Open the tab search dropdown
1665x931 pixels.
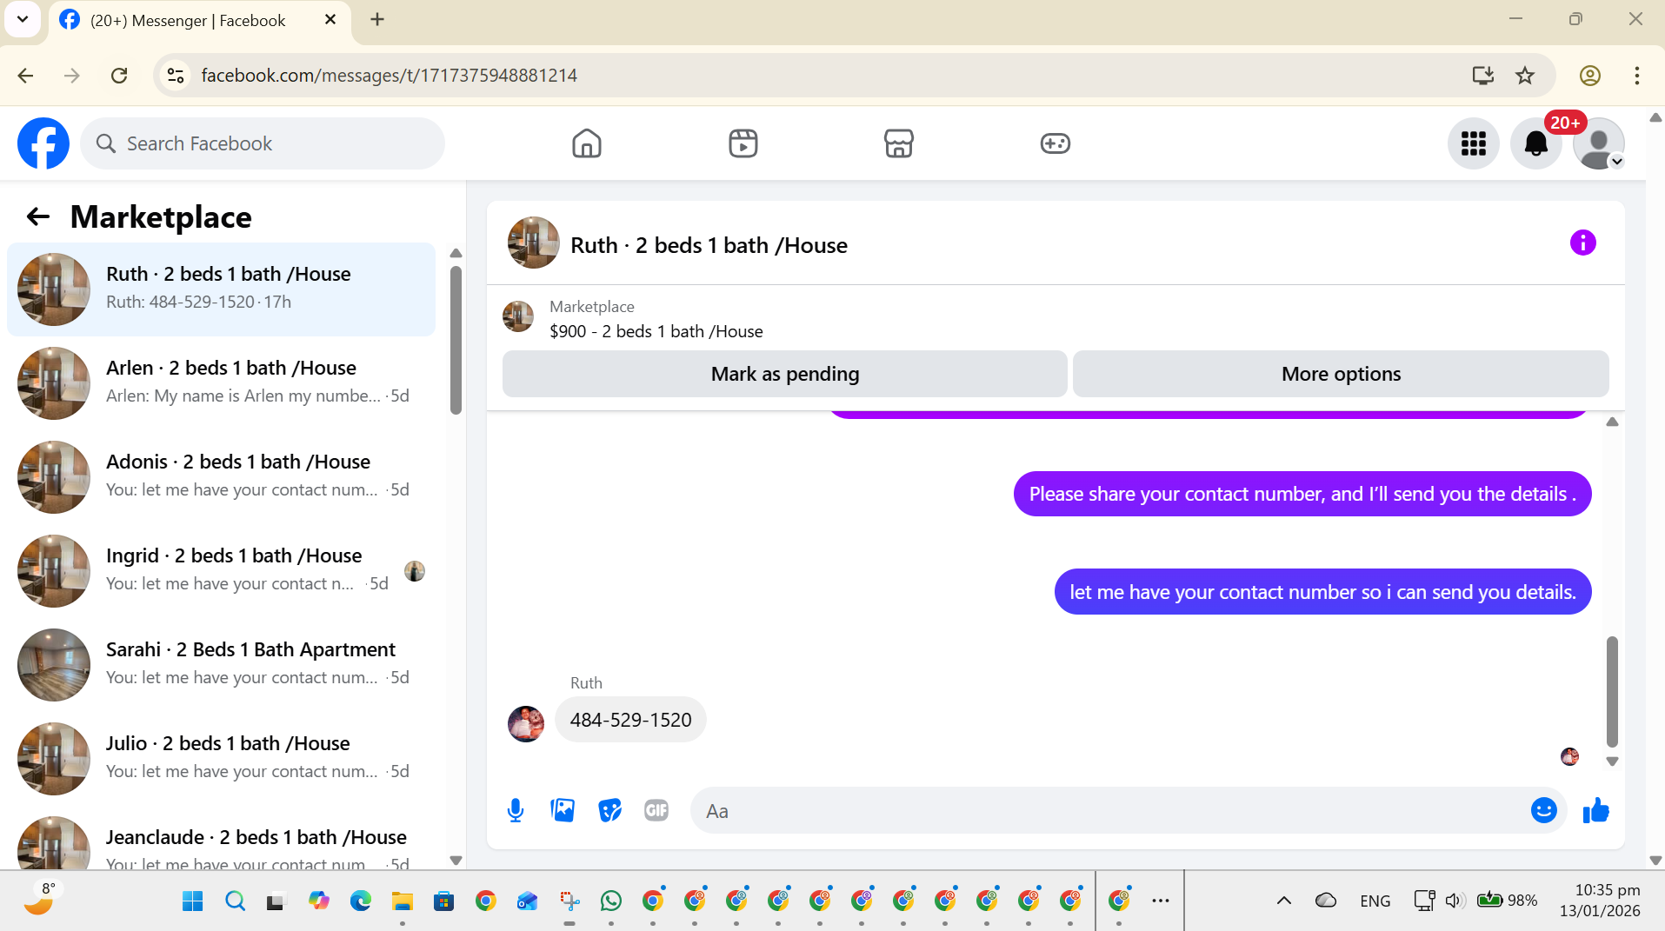click(x=23, y=19)
